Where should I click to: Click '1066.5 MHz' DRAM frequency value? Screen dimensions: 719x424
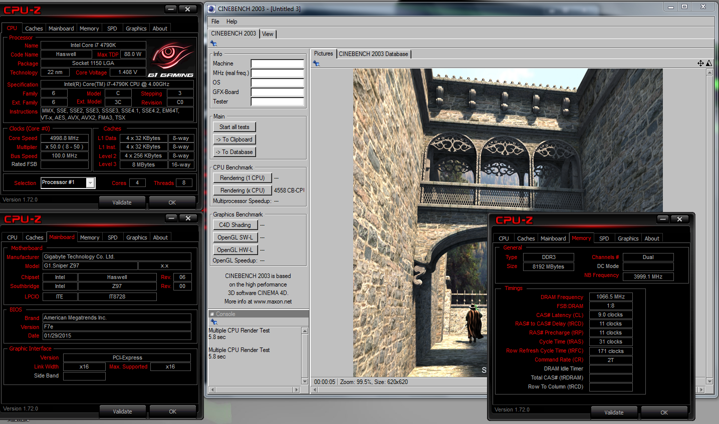[611, 296]
